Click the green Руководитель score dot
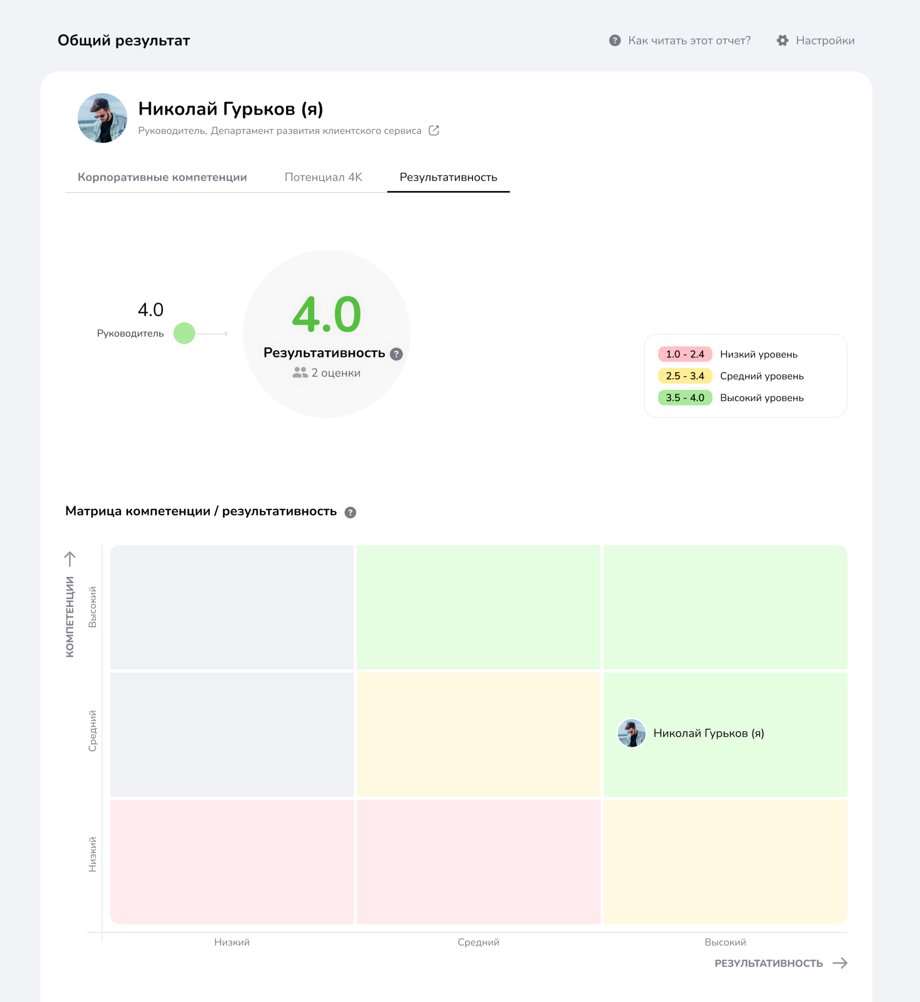This screenshot has width=920, height=1002. 184,333
